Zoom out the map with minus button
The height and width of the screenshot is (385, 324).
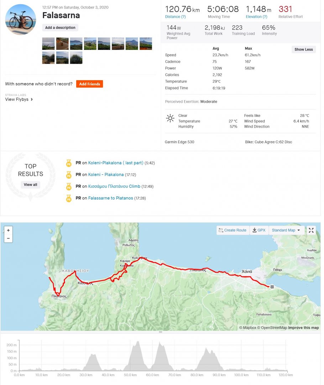tap(8, 238)
